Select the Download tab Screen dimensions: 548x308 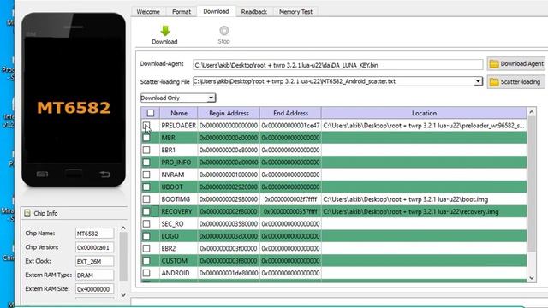point(216,11)
